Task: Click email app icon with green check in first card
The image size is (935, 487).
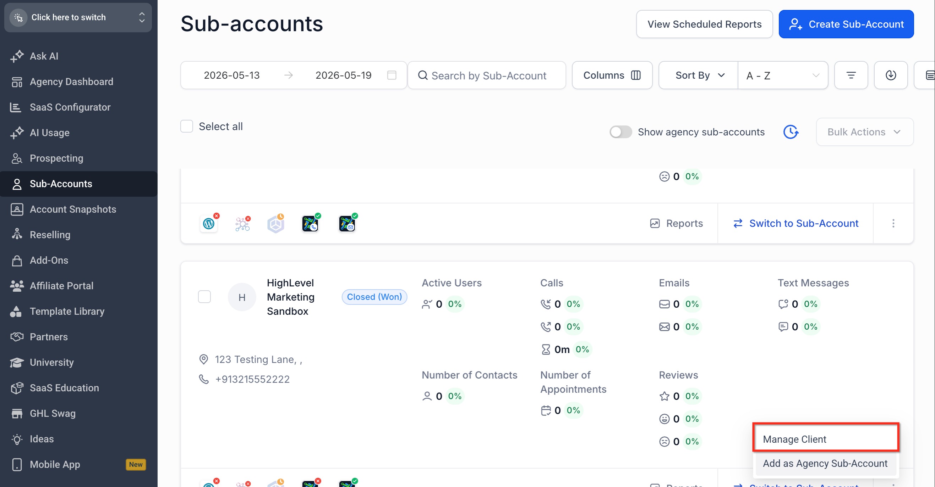Action: 347,223
